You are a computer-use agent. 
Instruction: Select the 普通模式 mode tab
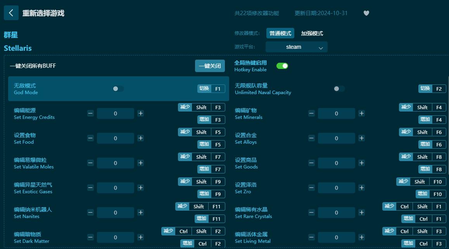(280, 33)
